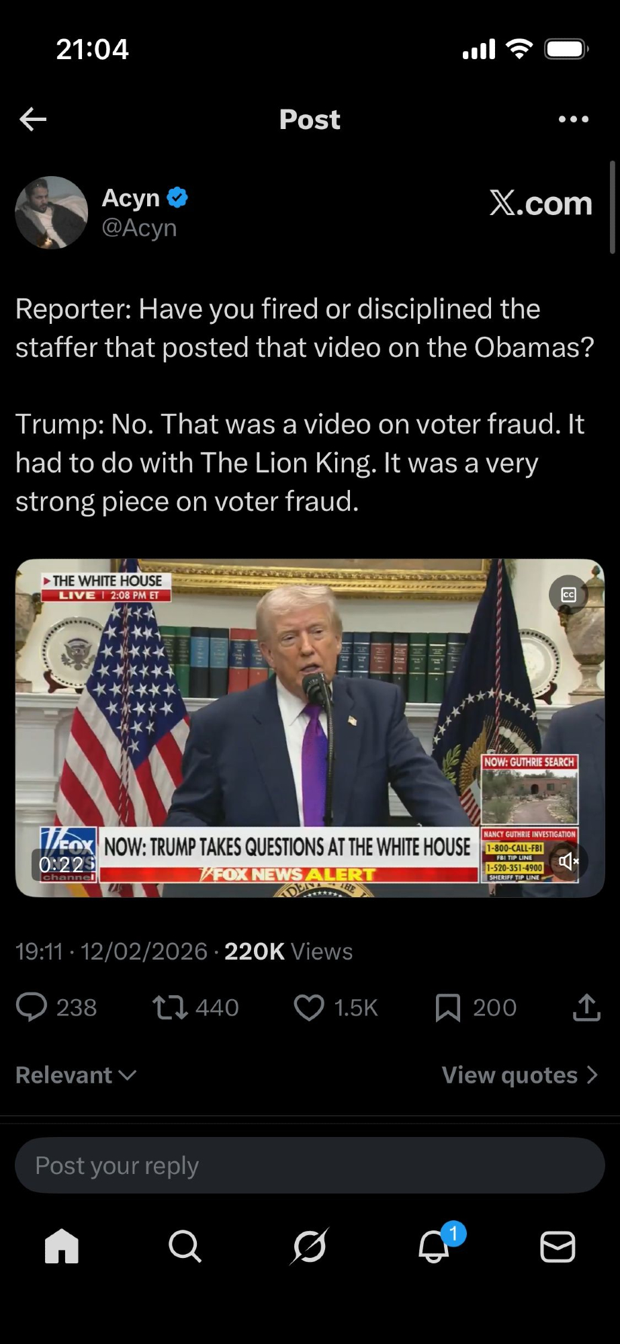Expand the Relevant sort dropdown
Image resolution: width=620 pixels, height=1344 pixels.
click(76, 1075)
